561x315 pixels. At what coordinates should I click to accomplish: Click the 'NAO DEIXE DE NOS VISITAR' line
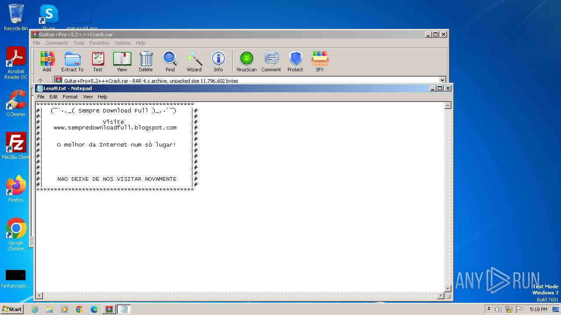(117, 179)
